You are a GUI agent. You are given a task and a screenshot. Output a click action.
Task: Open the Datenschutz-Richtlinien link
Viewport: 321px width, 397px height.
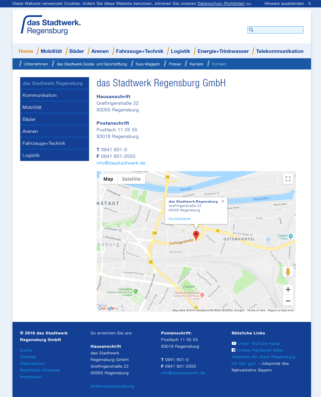(221, 4)
